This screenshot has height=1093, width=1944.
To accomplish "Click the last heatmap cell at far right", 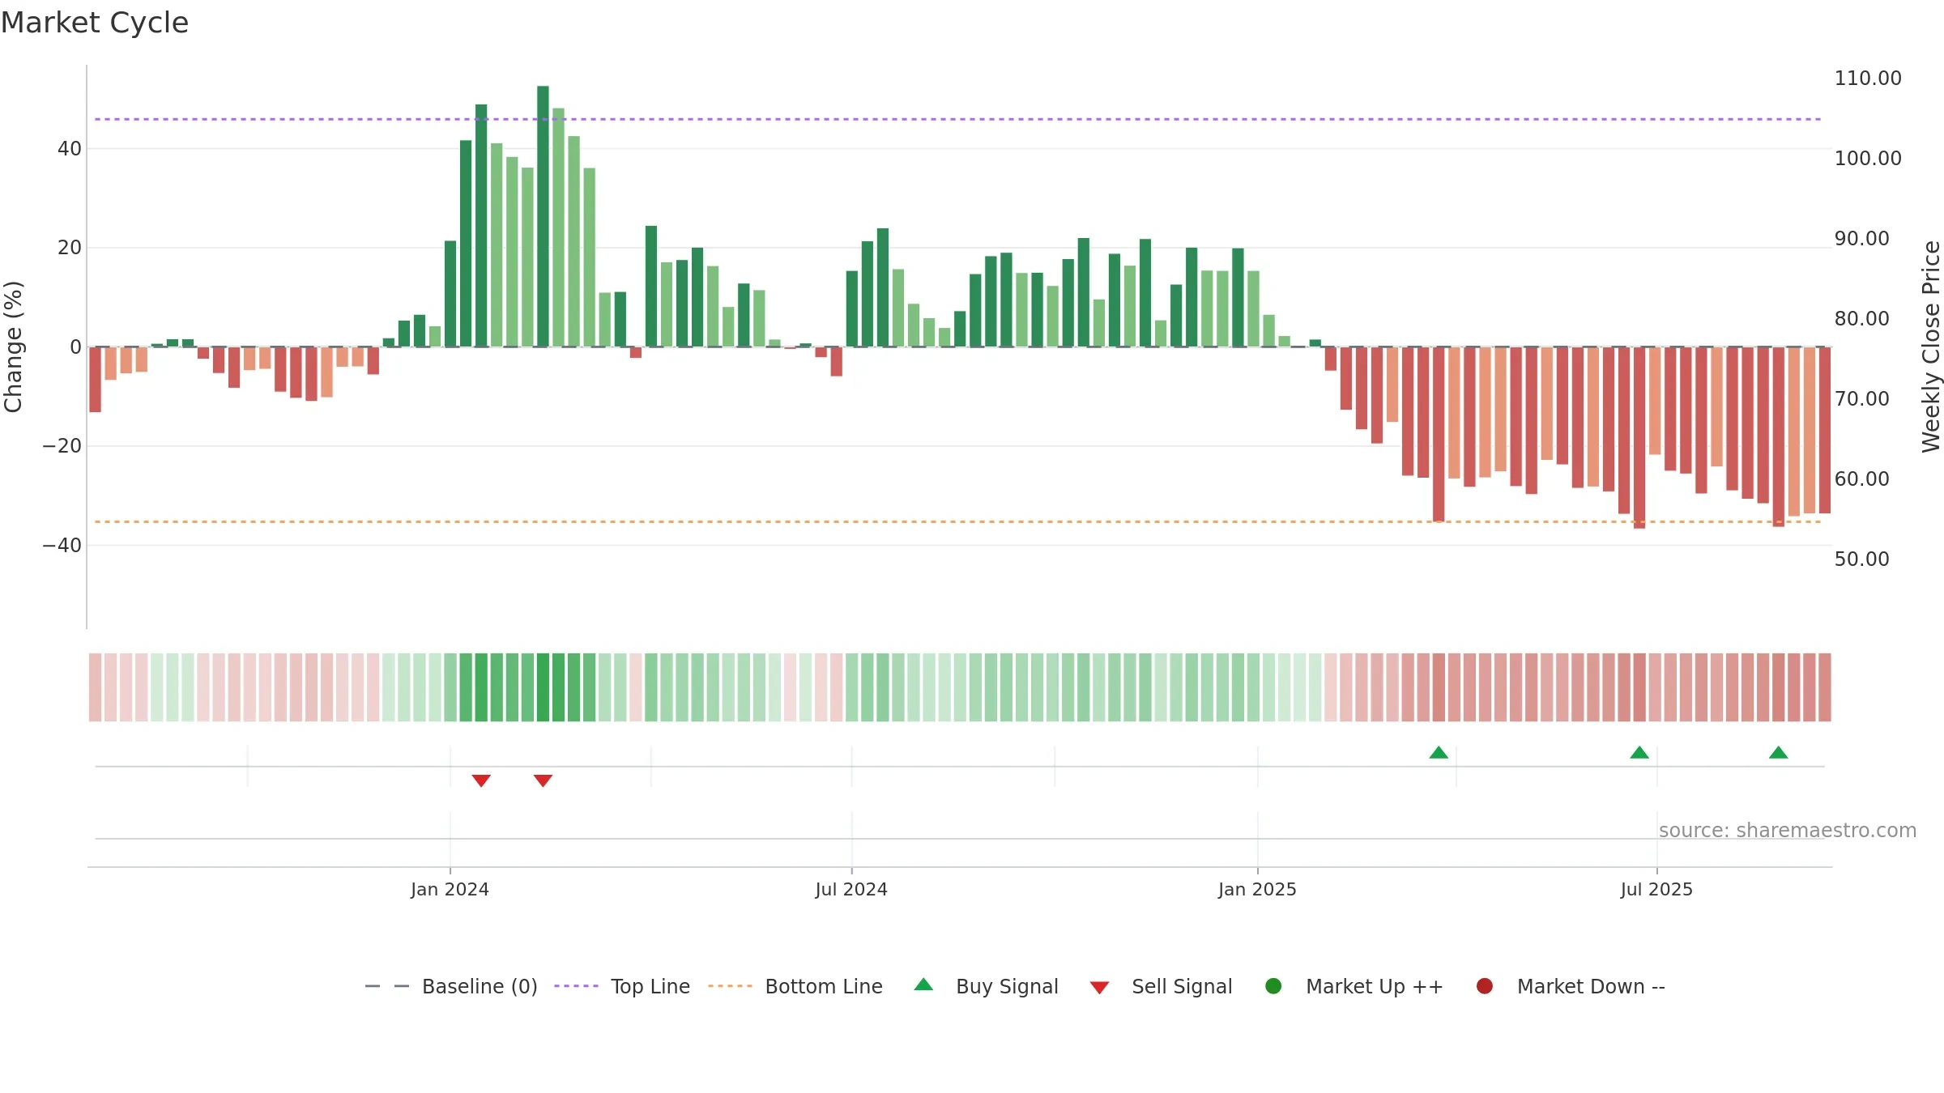I will (1825, 687).
